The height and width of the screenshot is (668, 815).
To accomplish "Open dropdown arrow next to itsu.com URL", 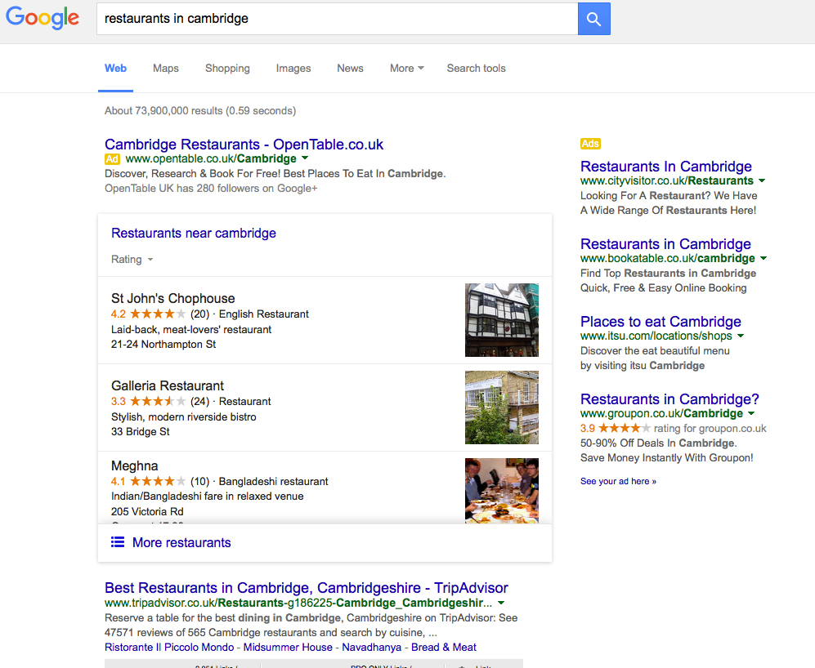I will click(741, 336).
